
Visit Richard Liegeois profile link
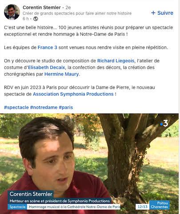click(x=116, y=61)
